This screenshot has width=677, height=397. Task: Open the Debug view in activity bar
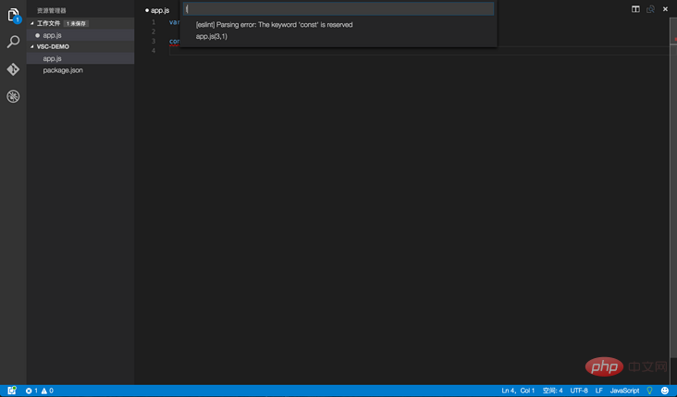(x=13, y=96)
